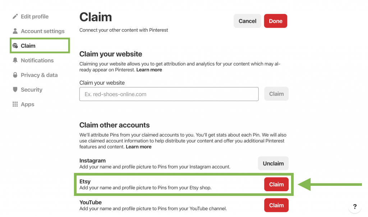This screenshot has width=368, height=217.
Task: Open help with the question mark button
Action: [x=355, y=207]
